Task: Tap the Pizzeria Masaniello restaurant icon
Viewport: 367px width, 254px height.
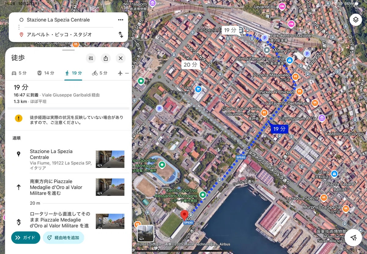Action: pos(295,76)
